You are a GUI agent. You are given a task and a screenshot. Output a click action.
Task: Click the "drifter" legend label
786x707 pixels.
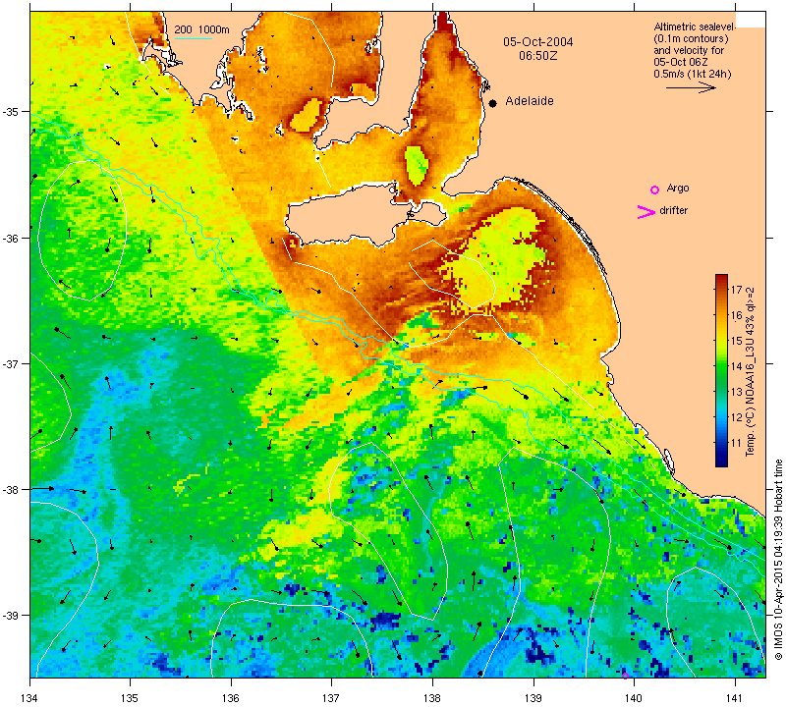[x=673, y=210]
